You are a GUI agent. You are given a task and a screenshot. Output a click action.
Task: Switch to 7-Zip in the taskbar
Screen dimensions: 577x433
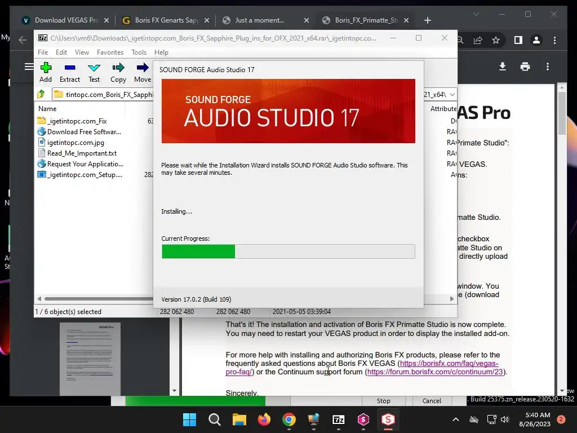[x=338, y=419]
